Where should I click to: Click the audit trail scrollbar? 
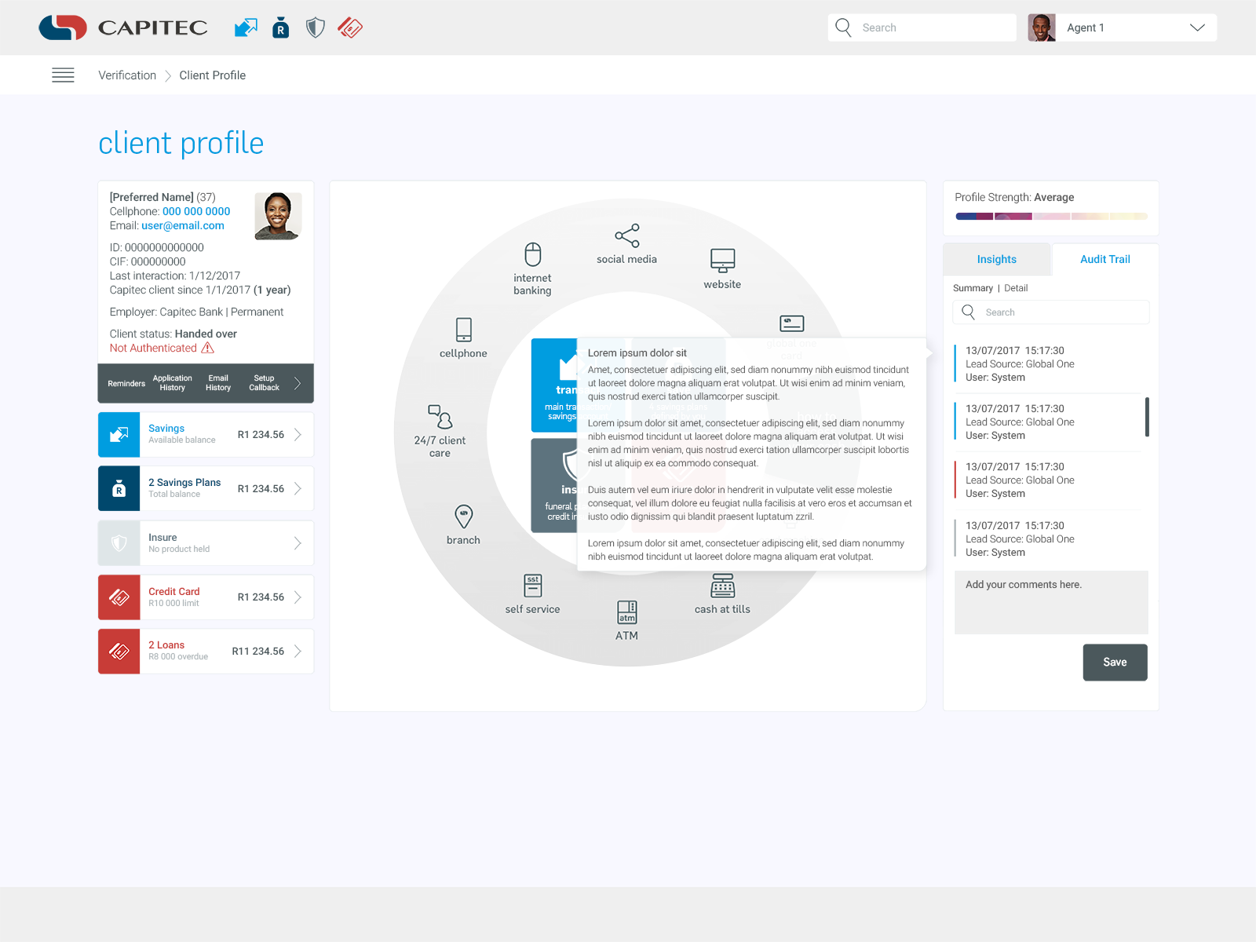coord(1147,417)
